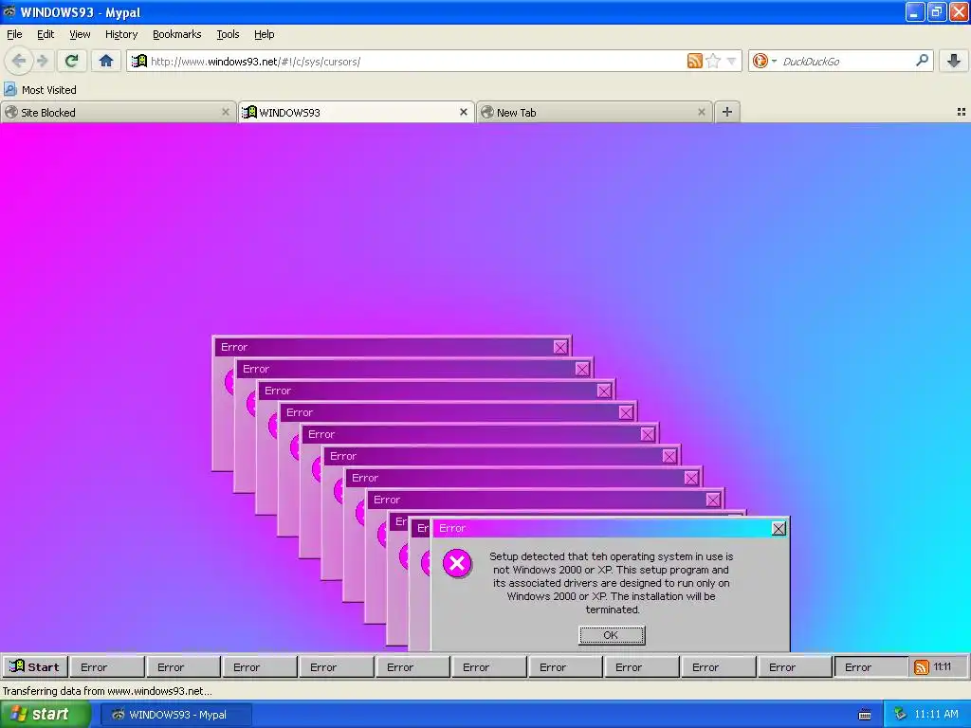971x728 pixels.
Task: Open the File menu
Action: [14, 35]
